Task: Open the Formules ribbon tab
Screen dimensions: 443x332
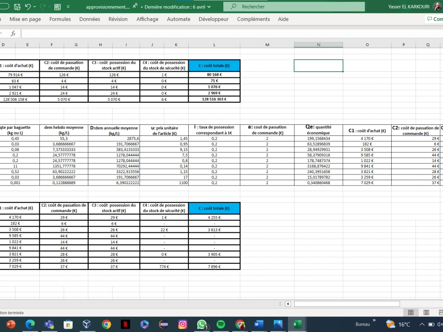Action: (60, 19)
